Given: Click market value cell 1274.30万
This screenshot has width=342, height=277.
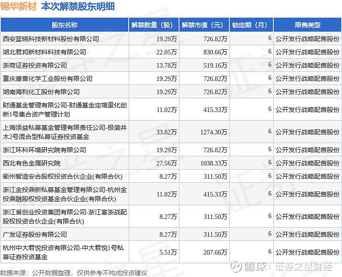Looking at the screenshot, I should pyautogui.click(x=214, y=132).
